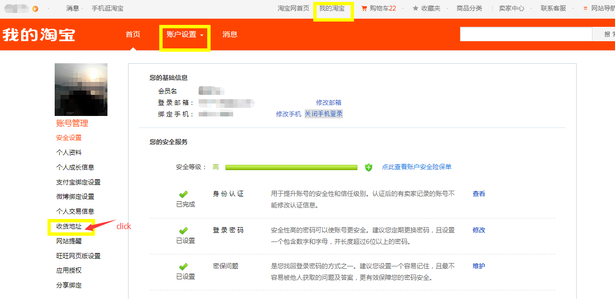Click 关闭手机登录 link
615x299 pixels.
pyautogui.click(x=324, y=114)
